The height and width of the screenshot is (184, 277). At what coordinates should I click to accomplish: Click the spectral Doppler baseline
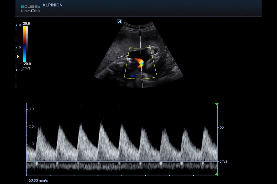point(122,161)
